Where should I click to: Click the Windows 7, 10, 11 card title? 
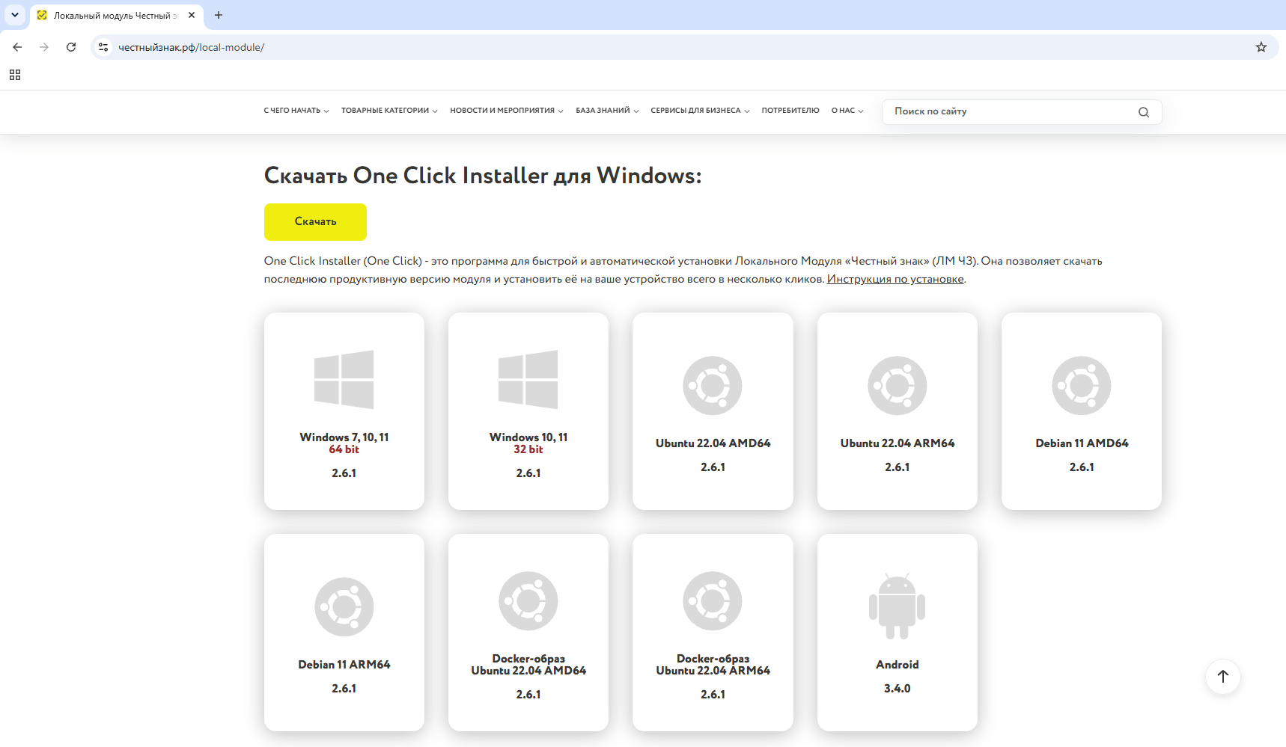click(344, 437)
